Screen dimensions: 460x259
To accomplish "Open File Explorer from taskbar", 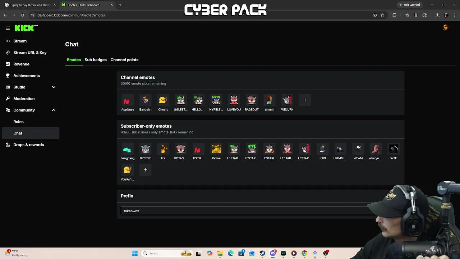I will (220, 253).
